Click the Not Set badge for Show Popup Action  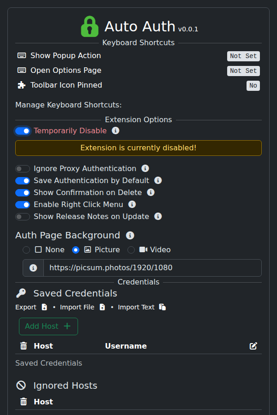pyautogui.click(x=243, y=56)
